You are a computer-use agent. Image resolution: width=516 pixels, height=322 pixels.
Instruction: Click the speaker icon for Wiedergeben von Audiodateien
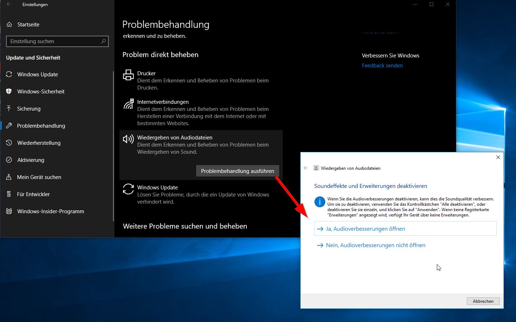coord(128,139)
